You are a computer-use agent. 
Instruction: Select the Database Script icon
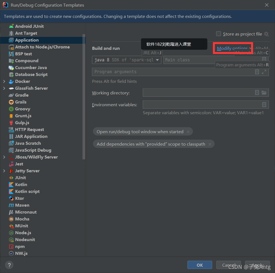pyautogui.click(x=11, y=75)
